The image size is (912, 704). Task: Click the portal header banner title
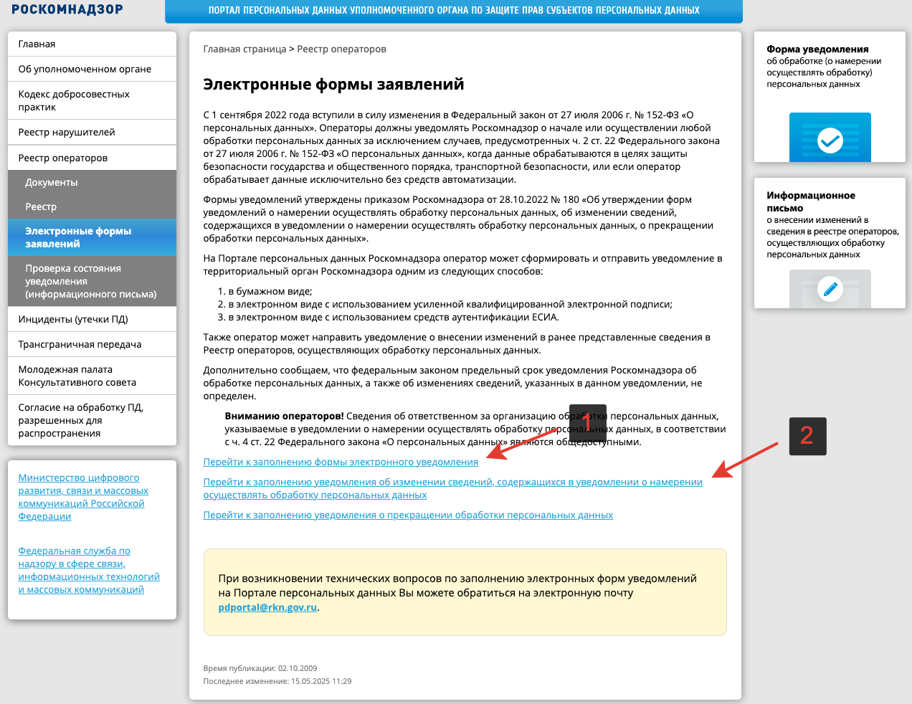pos(454,10)
